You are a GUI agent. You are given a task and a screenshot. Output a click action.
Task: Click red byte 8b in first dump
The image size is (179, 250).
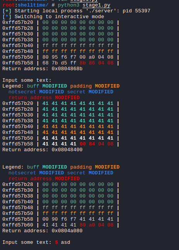tap(83, 63)
